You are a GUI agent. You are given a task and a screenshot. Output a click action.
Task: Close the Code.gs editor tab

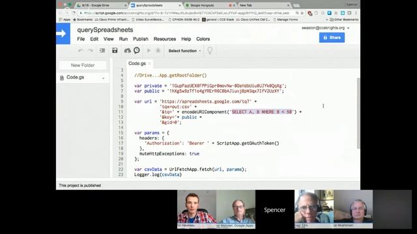pyautogui.click(x=149, y=64)
